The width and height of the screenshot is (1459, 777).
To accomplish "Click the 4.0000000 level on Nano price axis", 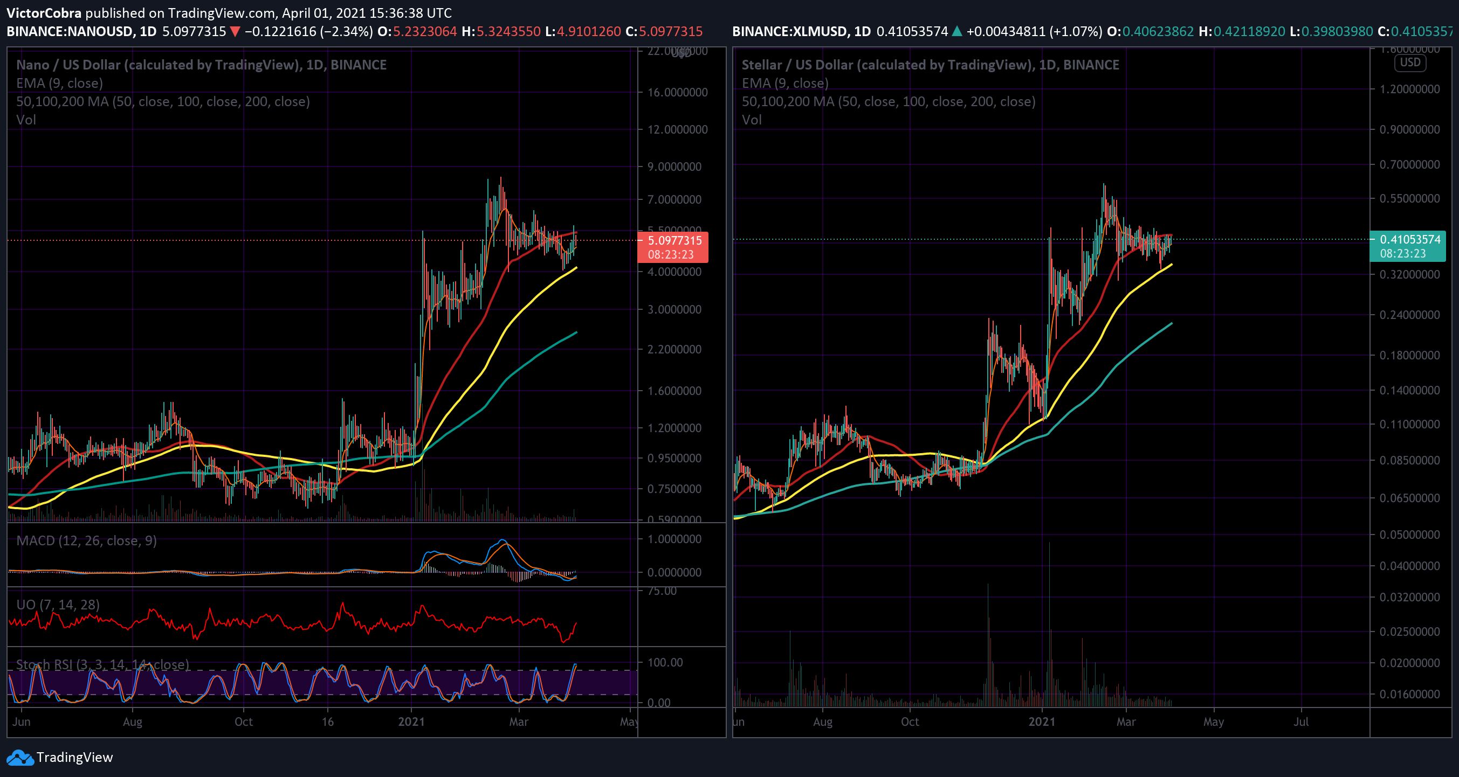I will pos(675,272).
